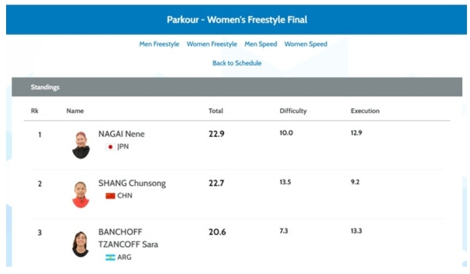Open the Women Speed results
The height and width of the screenshot is (274, 470).
[x=306, y=44]
